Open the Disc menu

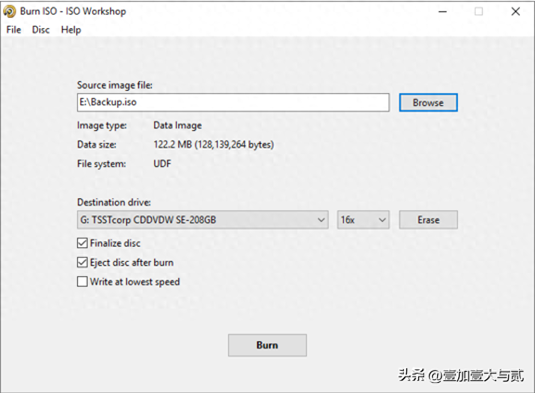point(40,30)
